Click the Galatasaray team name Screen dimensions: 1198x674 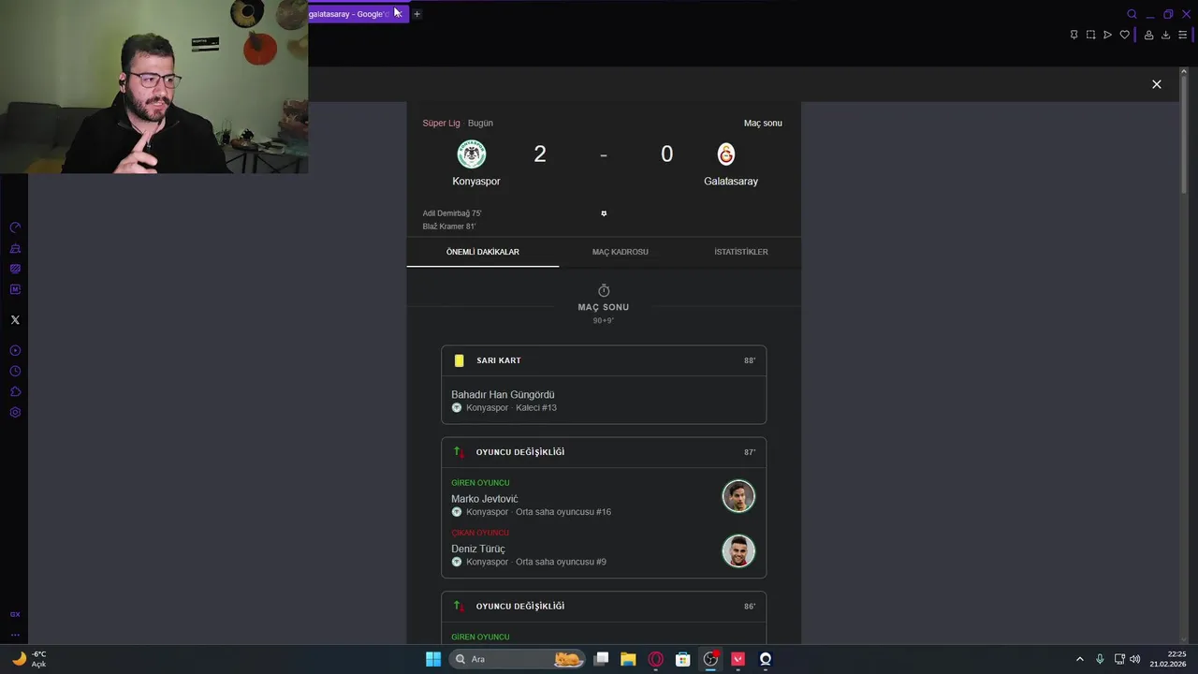(x=731, y=182)
